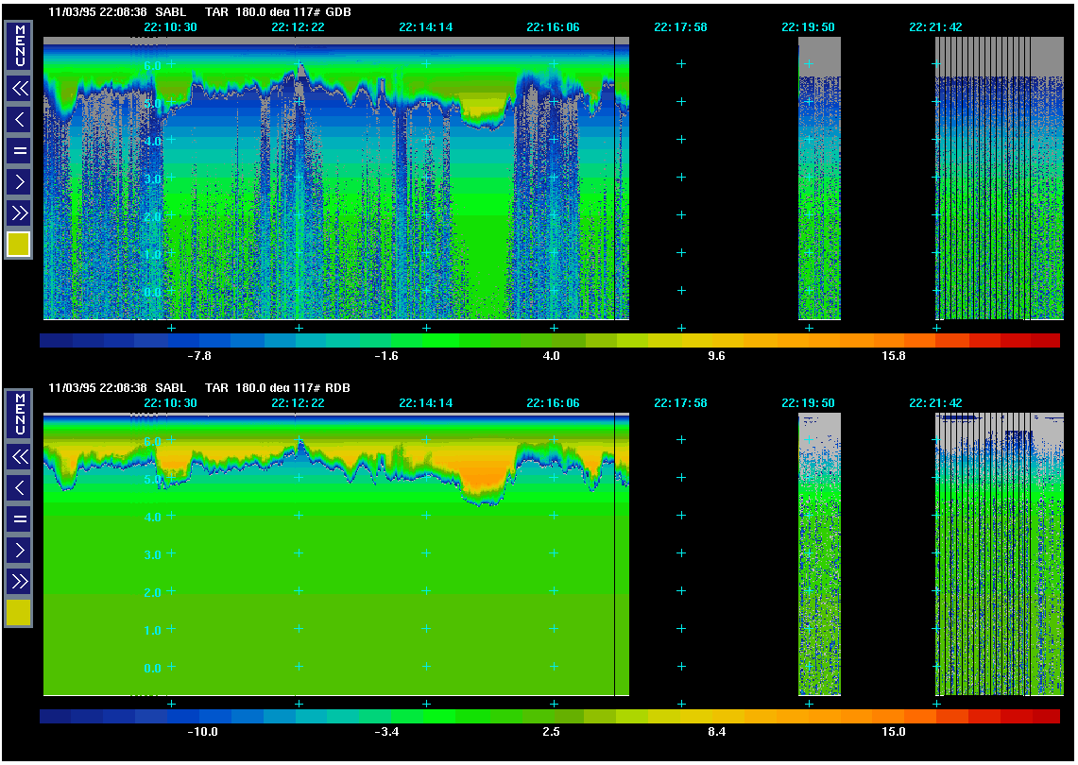Viewport: 1078px width, 765px height.
Task: Click fast rewind double-arrow in bottom panel
Action: point(20,457)
